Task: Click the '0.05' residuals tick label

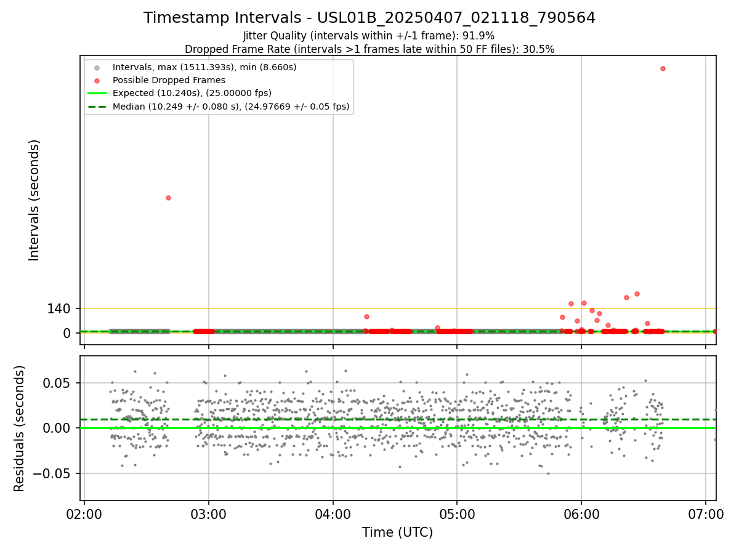Action: 57,383
